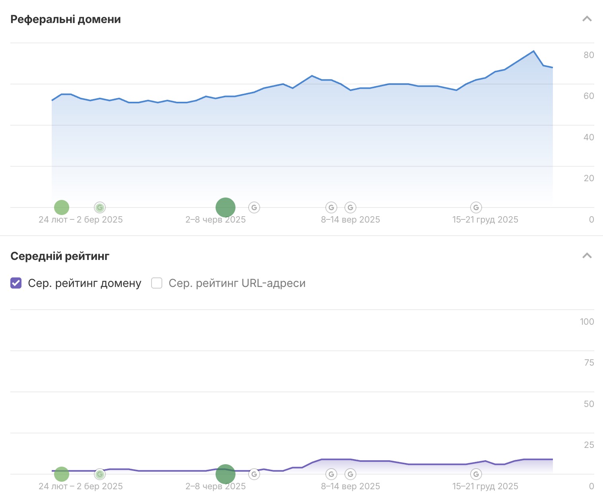Enable Сер. рейтинг URL-адреси checkbox
The width and height of the screenshot is (603, 500).
pyautogui.click(x=157, y=283)
